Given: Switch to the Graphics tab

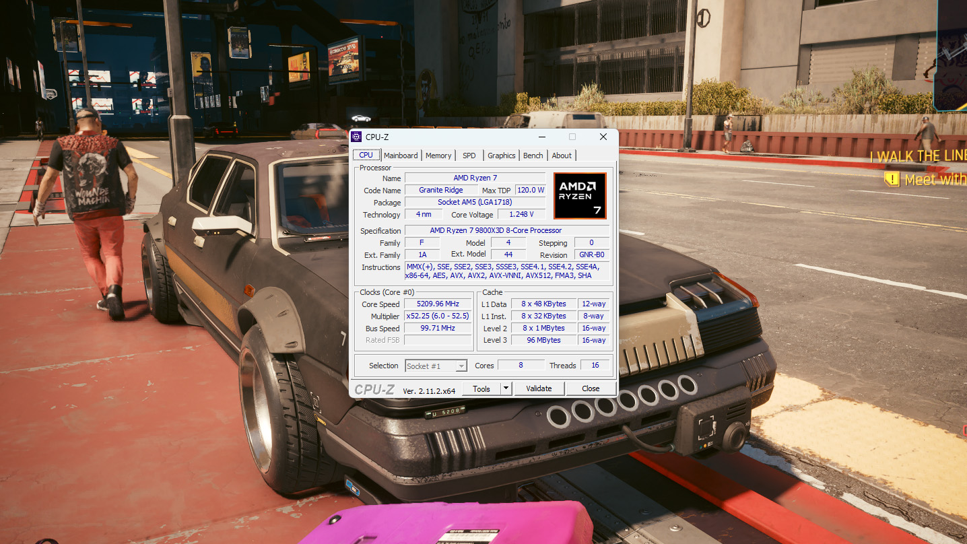Looking at the screenshot, I should pyautogui.click(x=502, y=156).
